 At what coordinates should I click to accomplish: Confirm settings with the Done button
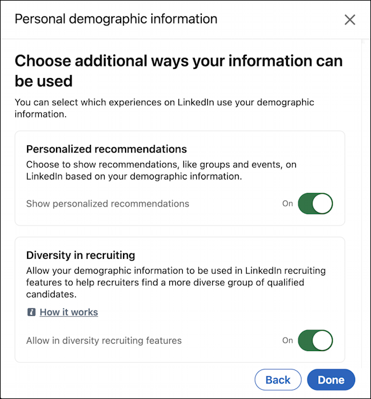pos(331,380)
